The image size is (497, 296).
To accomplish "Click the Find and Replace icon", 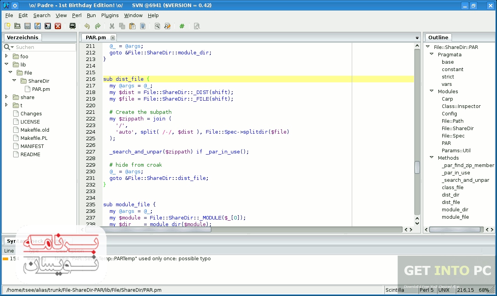I will [167, 26].
